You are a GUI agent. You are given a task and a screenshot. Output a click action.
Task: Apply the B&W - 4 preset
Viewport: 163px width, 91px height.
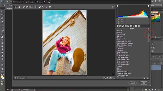click(x=119, y=31)
